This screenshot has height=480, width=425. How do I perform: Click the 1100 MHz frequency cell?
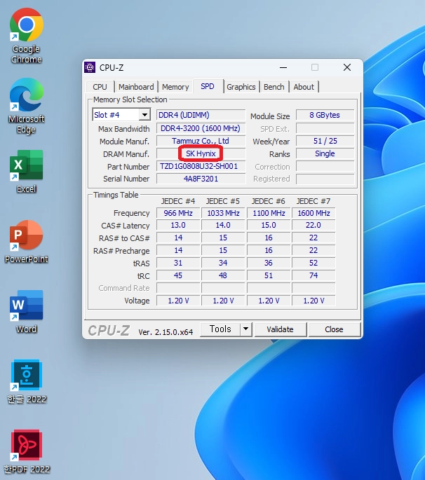269,213
